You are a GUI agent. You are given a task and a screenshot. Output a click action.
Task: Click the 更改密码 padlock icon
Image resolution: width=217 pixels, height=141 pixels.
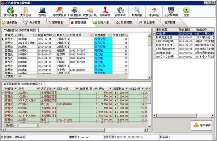pyautogui.click(x=26, y=12)
